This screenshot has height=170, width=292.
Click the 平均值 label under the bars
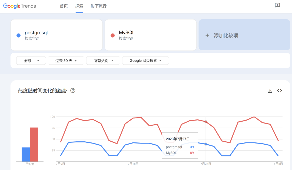coord(30,164)
